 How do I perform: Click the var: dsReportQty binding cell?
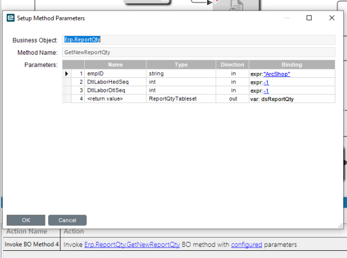(292, 99)
